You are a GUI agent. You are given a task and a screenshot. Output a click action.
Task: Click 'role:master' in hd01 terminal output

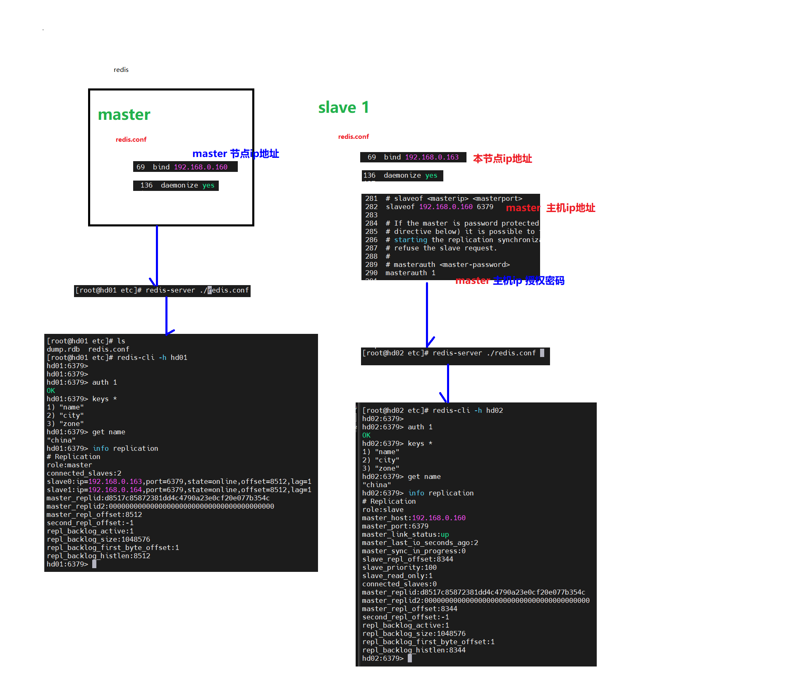click(x=69, y=465)
